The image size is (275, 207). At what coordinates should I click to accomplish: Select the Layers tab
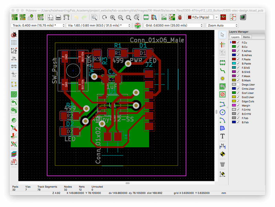235,37
